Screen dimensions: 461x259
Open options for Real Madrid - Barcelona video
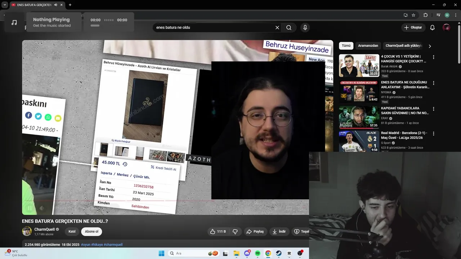[434, 133]
